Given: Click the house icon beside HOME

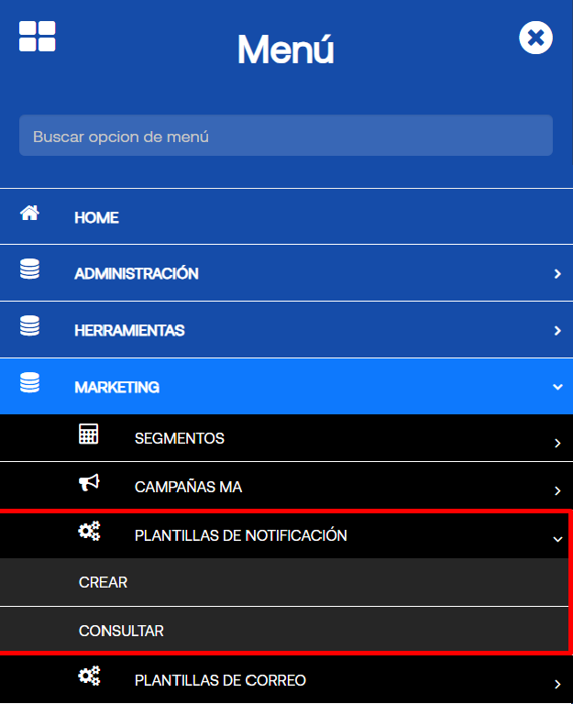Looking at the screenshot, I should click(30, 214).
